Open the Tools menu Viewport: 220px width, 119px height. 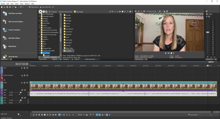click(21, 4)
